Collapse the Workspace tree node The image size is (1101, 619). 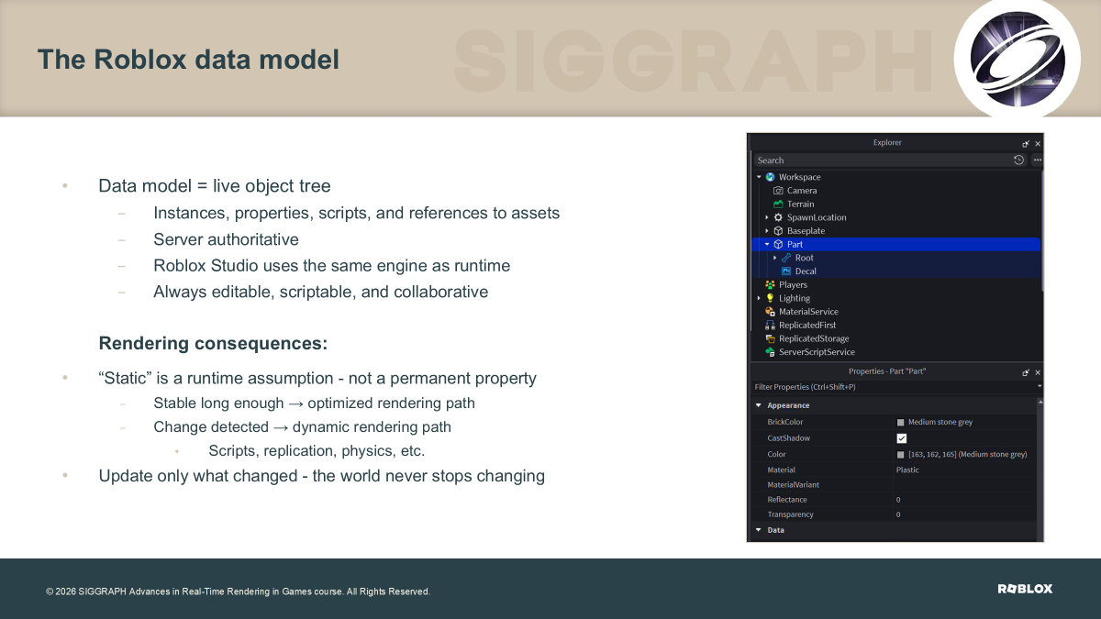coord(759,177)
